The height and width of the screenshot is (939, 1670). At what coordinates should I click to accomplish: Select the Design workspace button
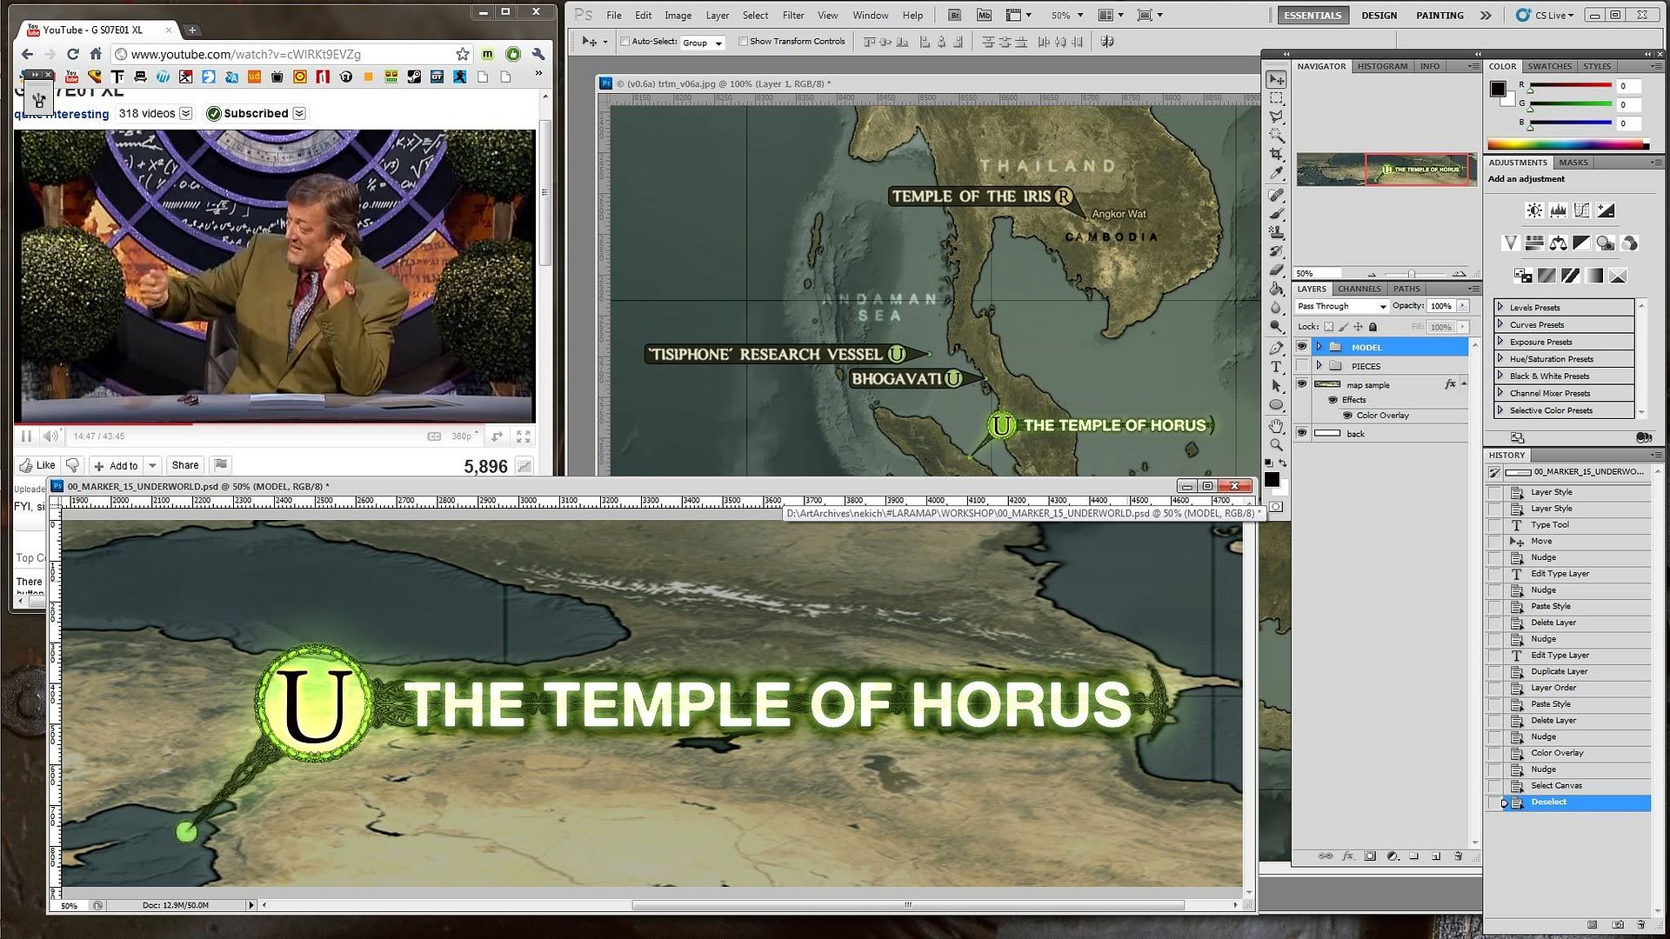click(x=1379, y=15)
